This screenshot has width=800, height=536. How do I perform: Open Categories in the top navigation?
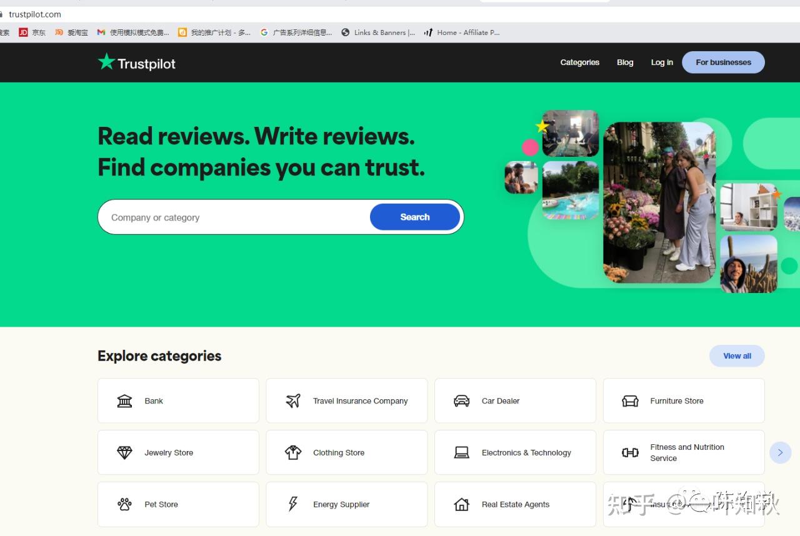[x=579, y=62]
